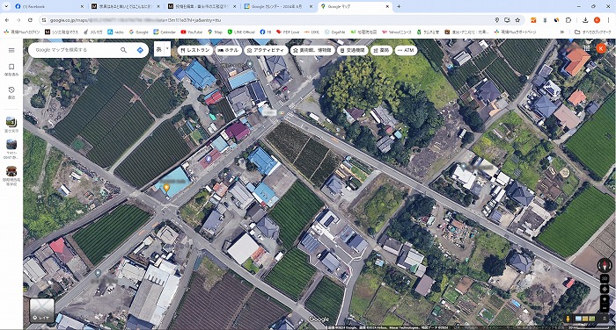616x330 pixels.
Task: Filter map by the ATM chip
Action: click(406, 50)
